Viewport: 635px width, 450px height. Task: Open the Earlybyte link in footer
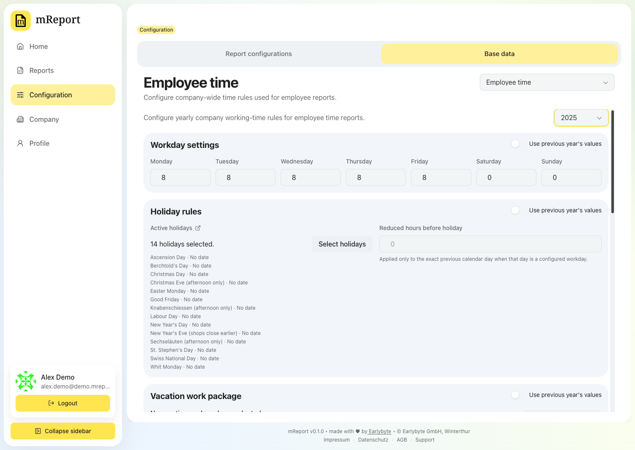(x=380, y=431)
